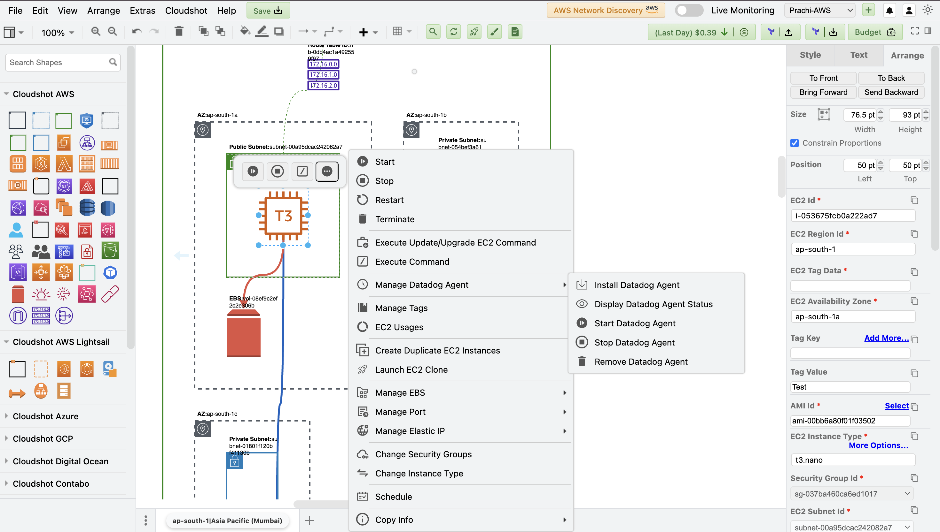Image resolution: width=940 pixels, height=532 pixels.
Task: Click the Add More... link
Action: (x=886, y=338)
